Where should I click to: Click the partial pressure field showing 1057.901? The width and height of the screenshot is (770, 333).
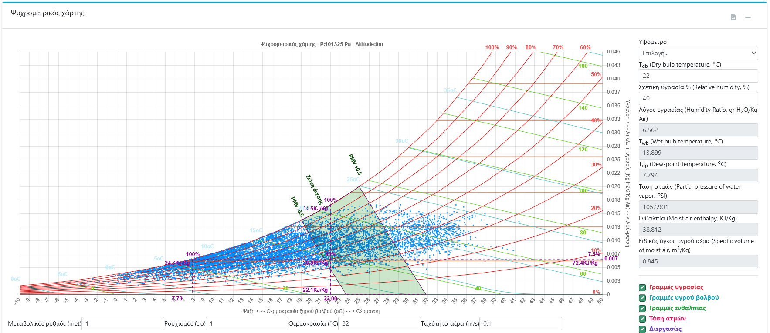[698, 207]
